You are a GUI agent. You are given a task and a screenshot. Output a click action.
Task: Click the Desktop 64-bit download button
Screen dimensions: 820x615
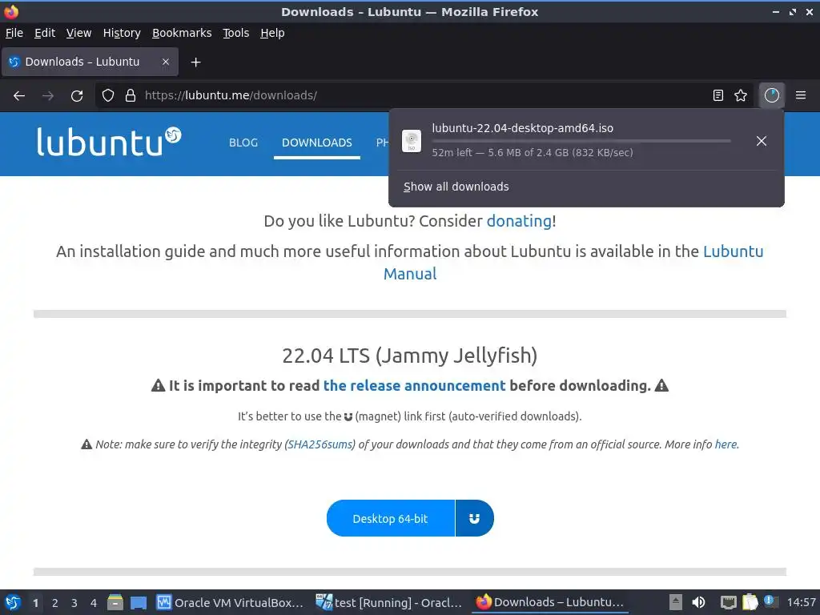click(391, 518)
